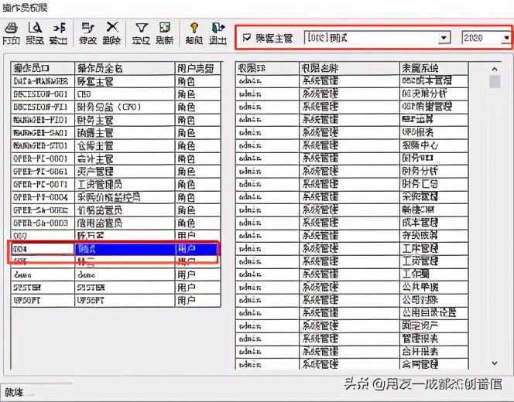Click the 用户类型 column header
This screenshot has height=402, width=514.
click(x=198, y=68)
